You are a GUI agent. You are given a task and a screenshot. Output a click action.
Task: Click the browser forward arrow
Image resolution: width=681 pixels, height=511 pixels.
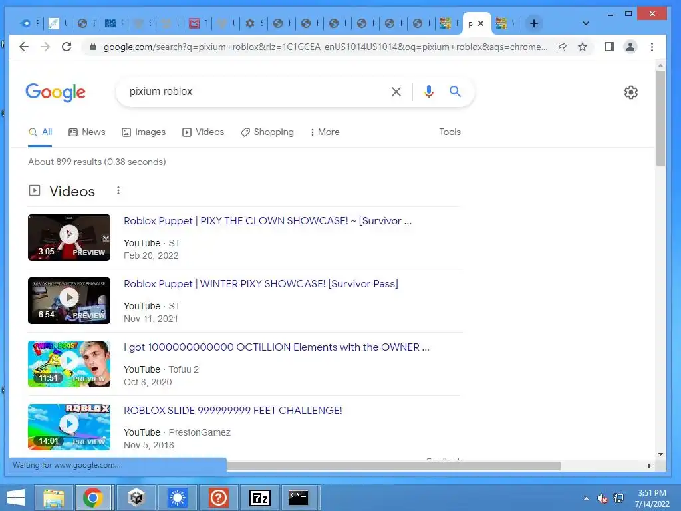point(45,47)
